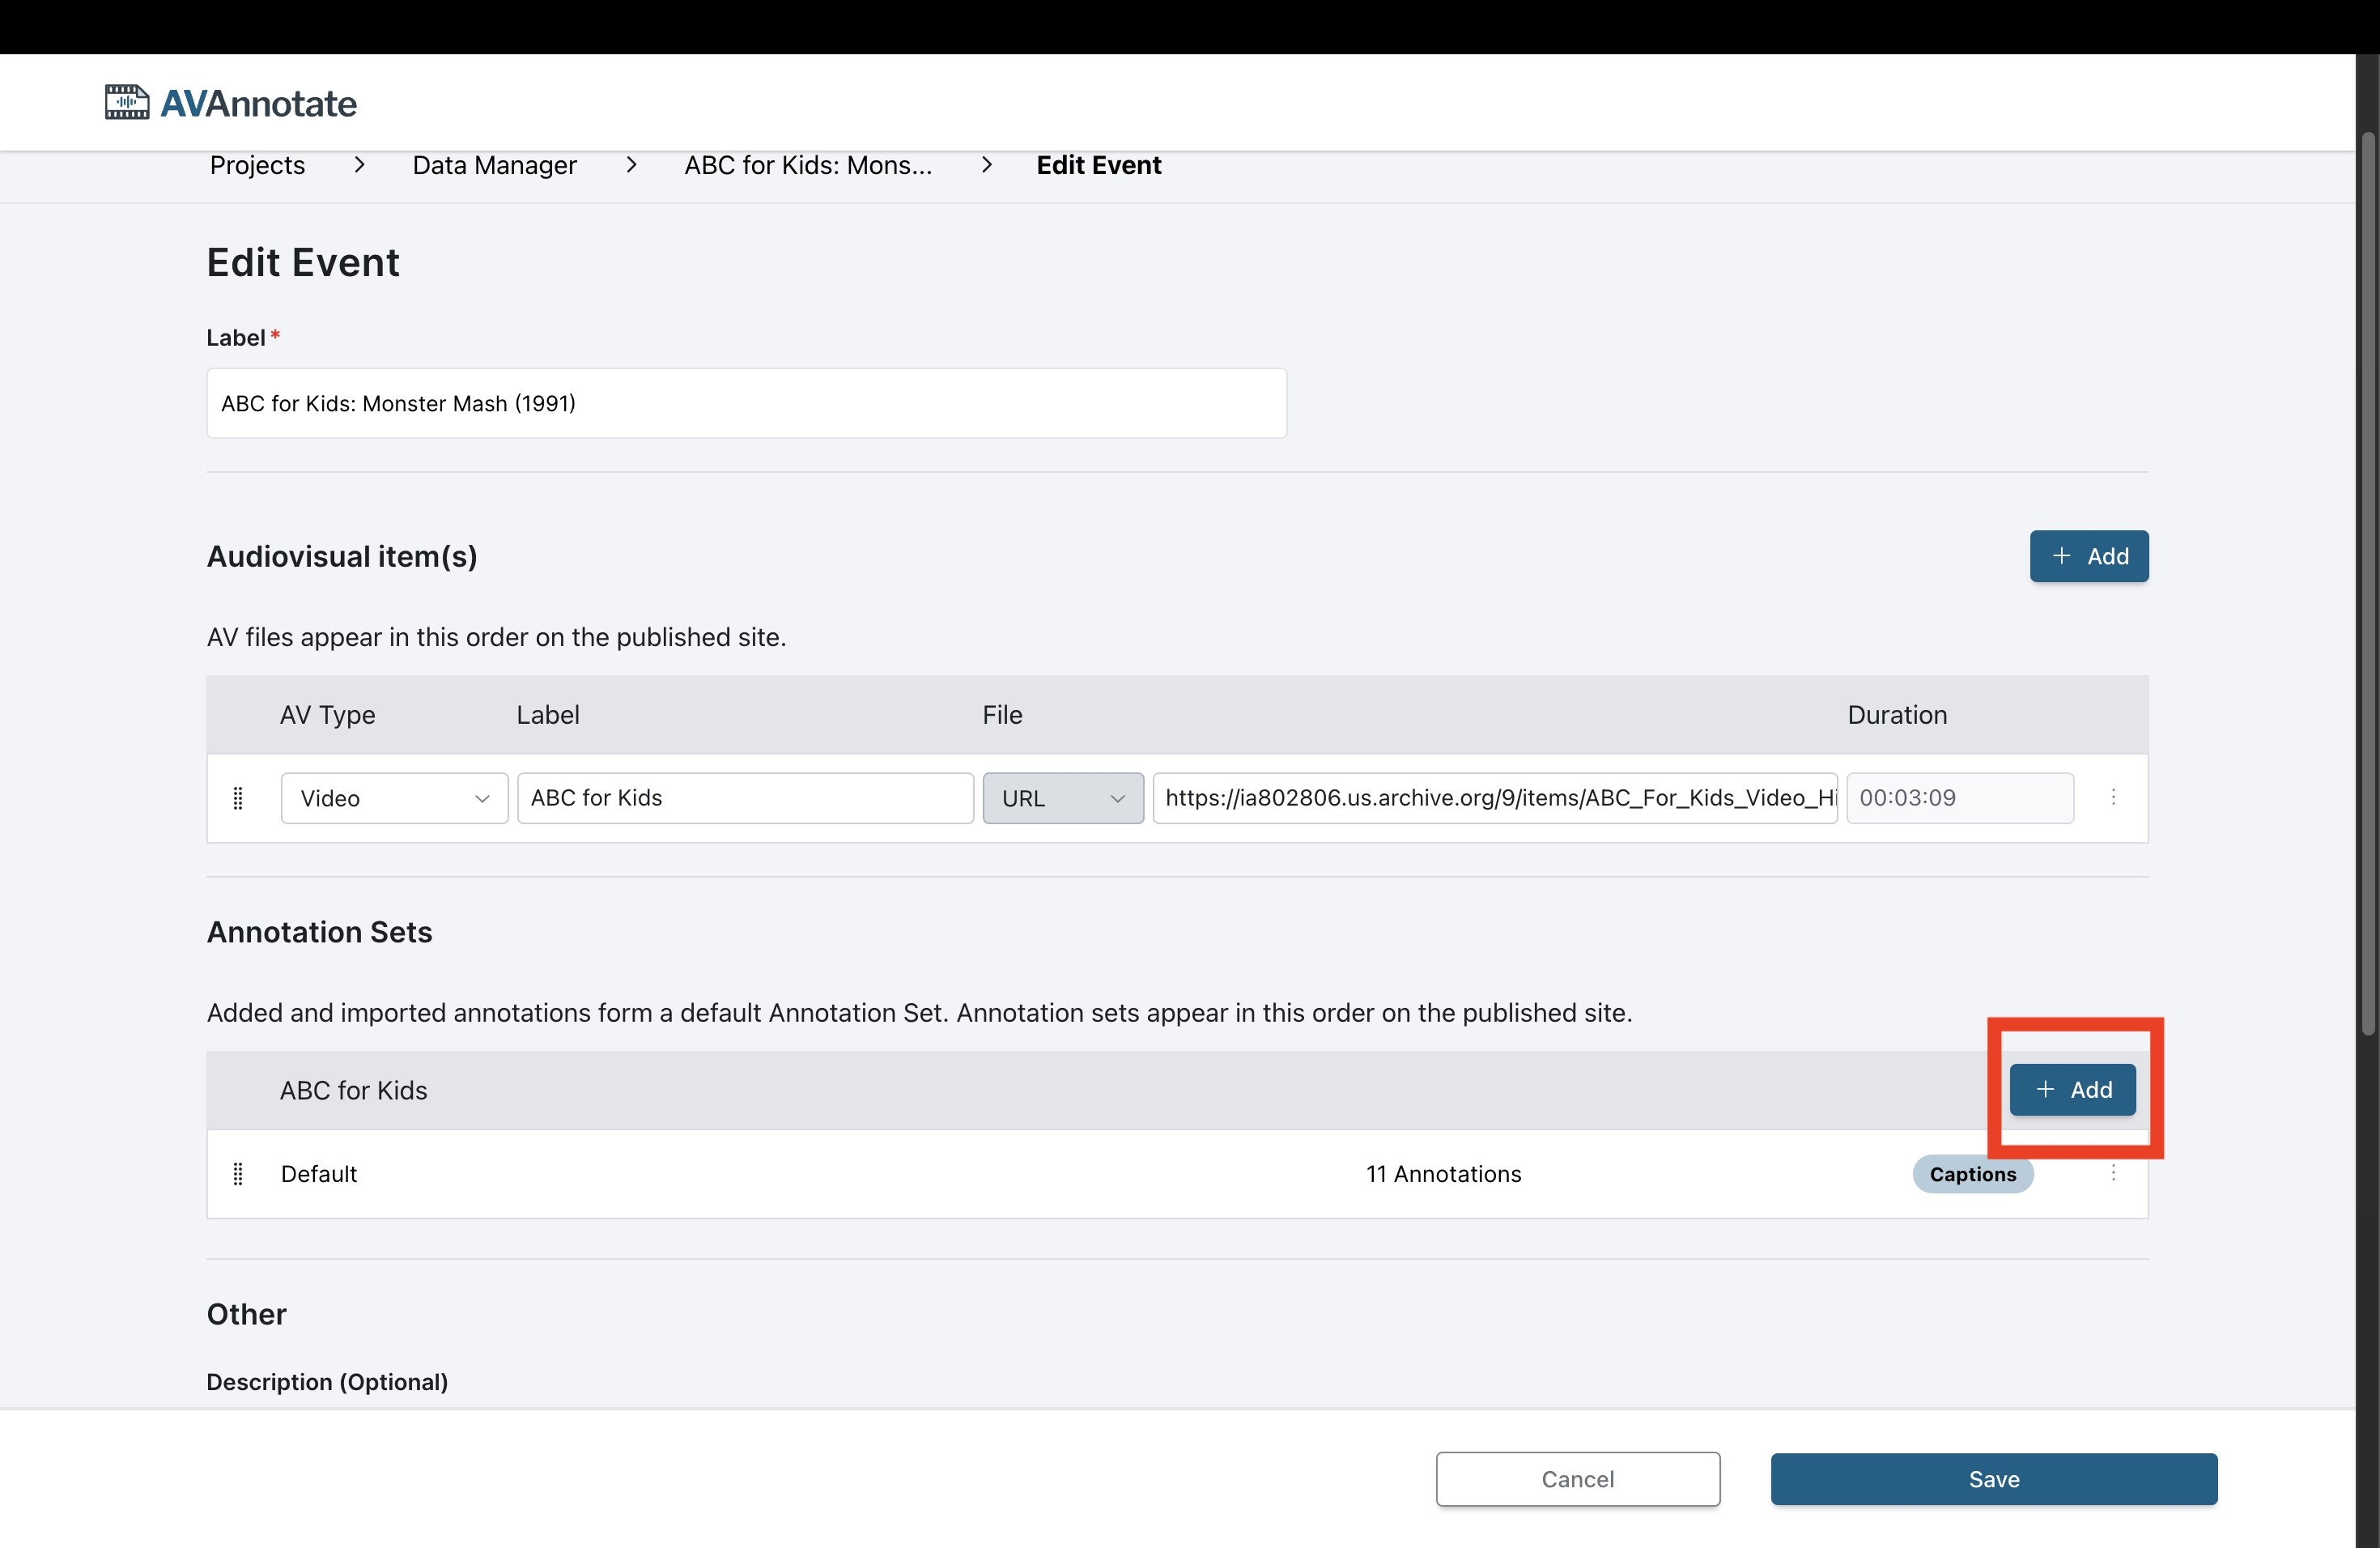Screen dimensions: 2380x1548
Task: Open three-dot menu for Default annotation set
Action: click(2112, 1173)
